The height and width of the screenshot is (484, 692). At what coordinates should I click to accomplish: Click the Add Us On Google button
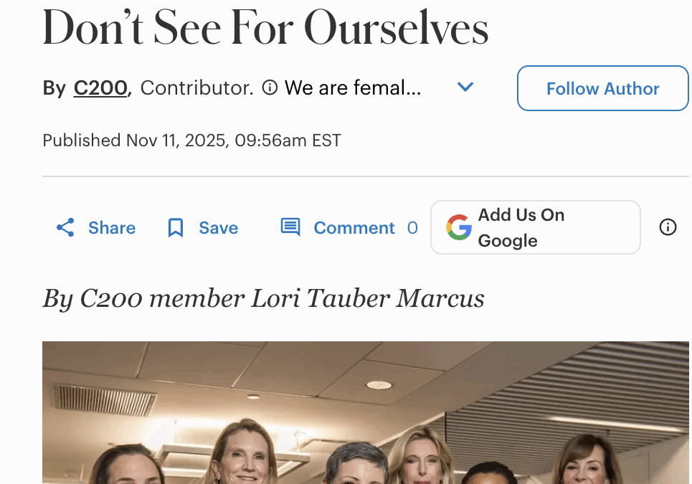point(535,227)
